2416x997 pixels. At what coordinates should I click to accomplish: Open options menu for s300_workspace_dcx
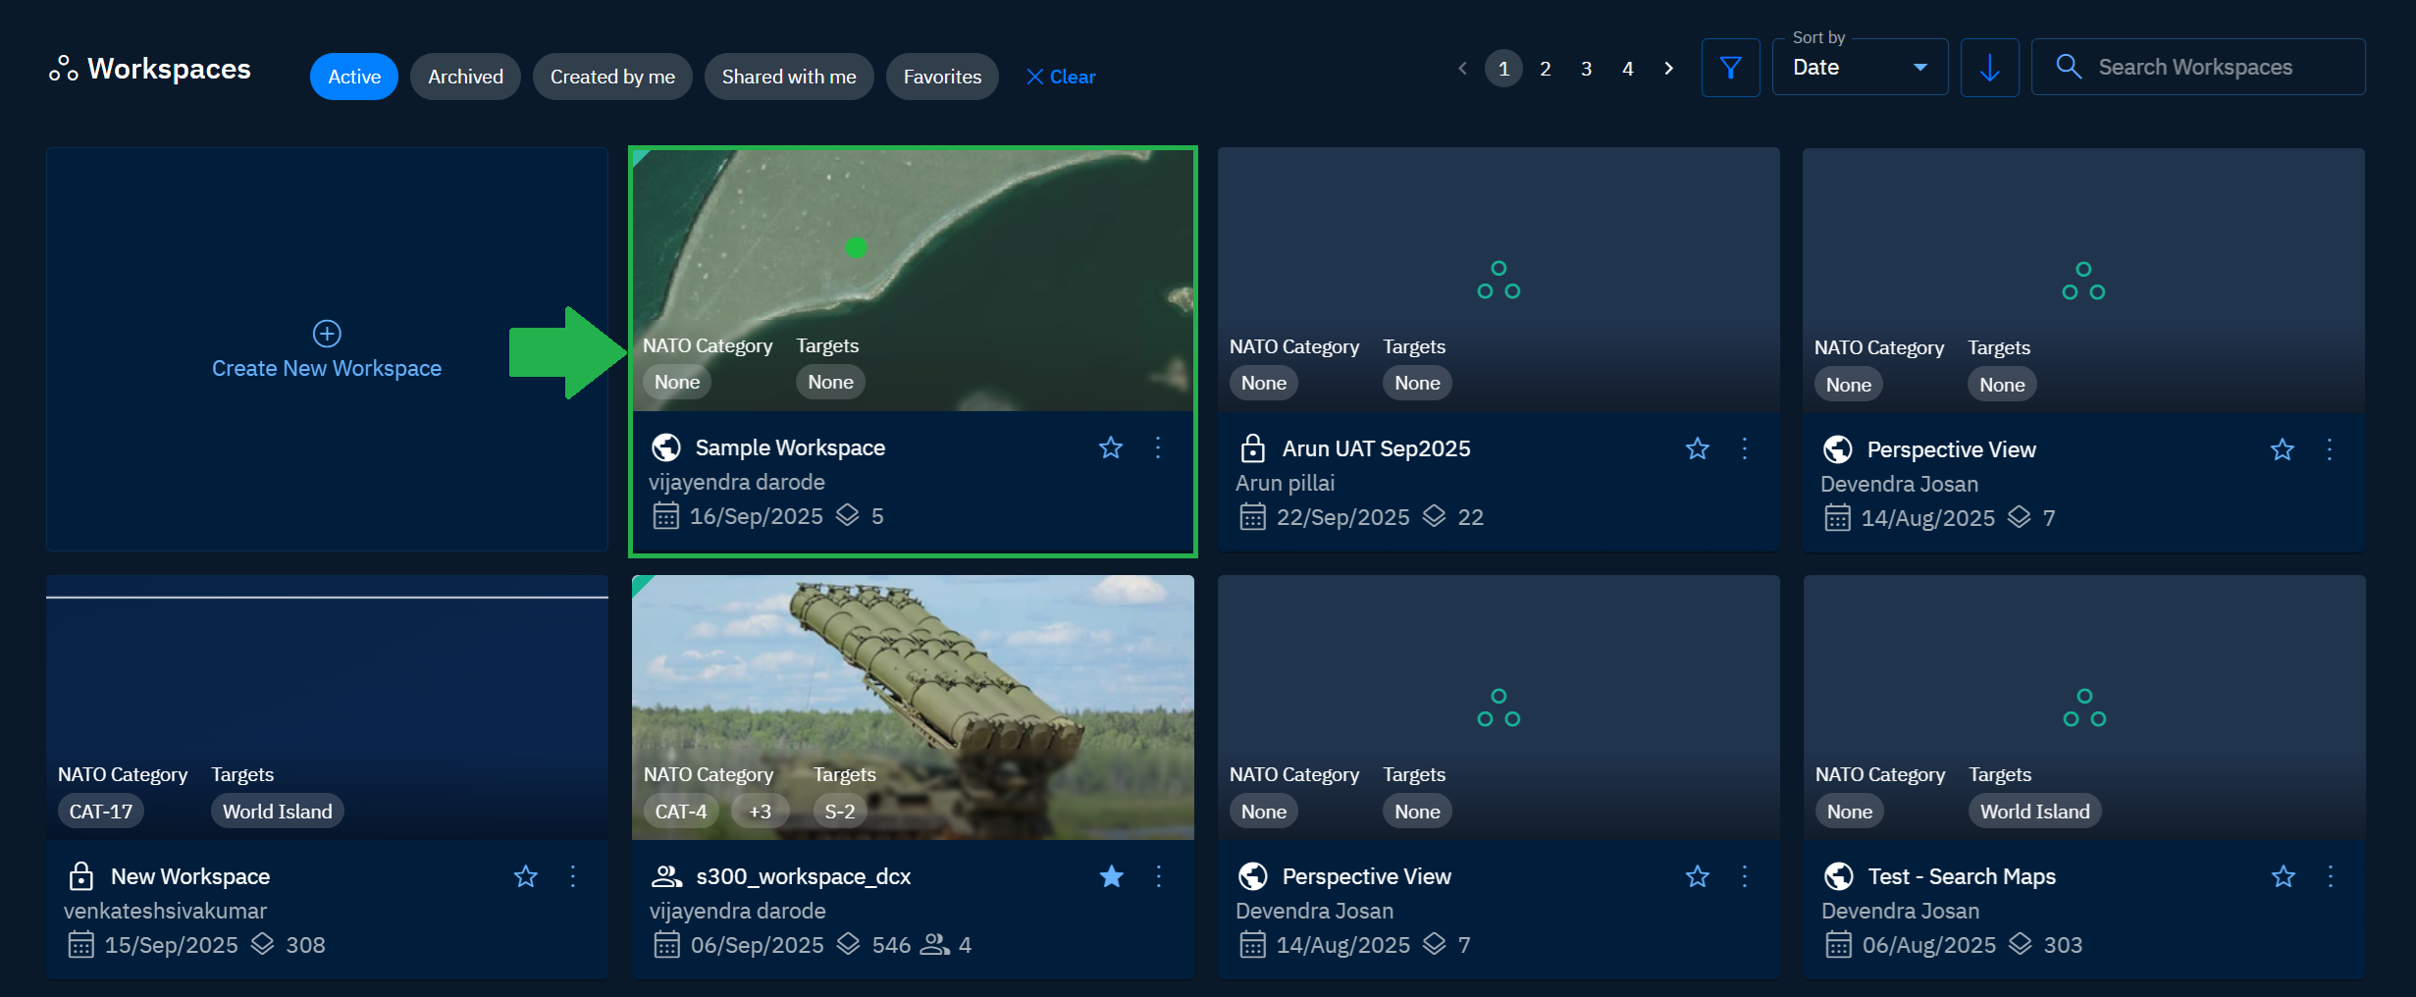click(x=1158, y=876)
